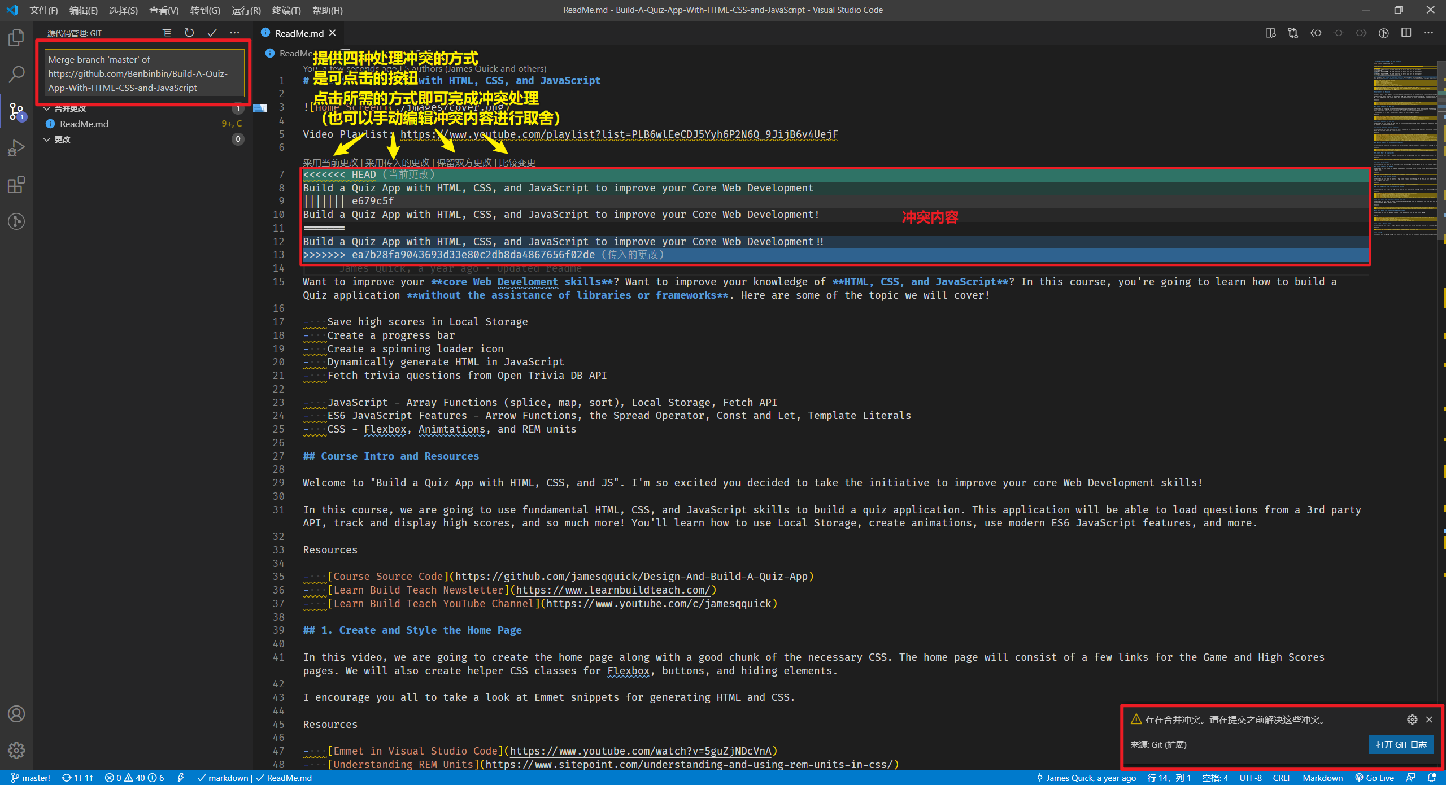The image size is (1446, 785).
Task: Go to line via 行 14, 列 1
Action: pos(1169,778)
